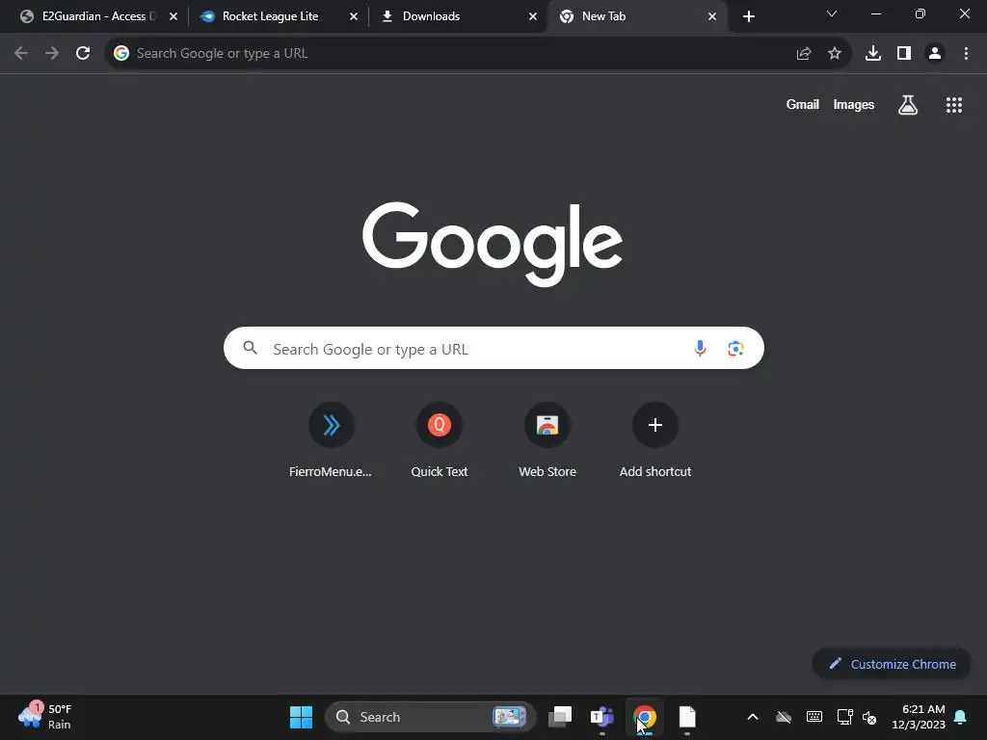Open the Google apps grid
This screenshot has height=740, width=987.
954,105
